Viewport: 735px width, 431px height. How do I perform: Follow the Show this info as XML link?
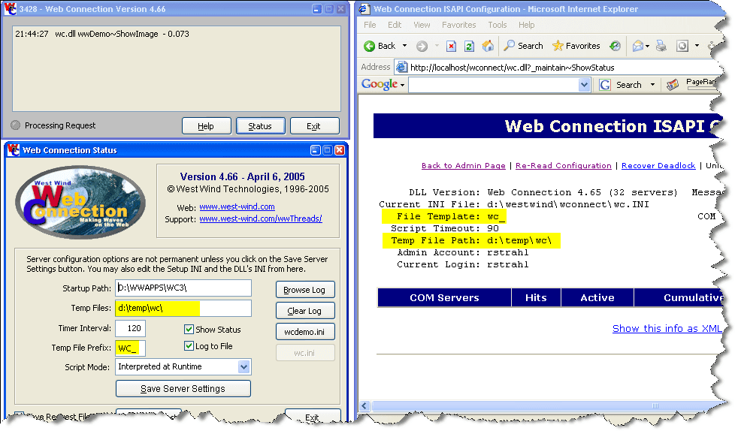point(667,328)
